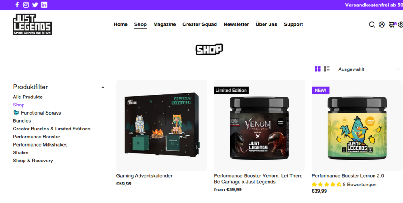Switch to grid view layout

click(317, 69)
